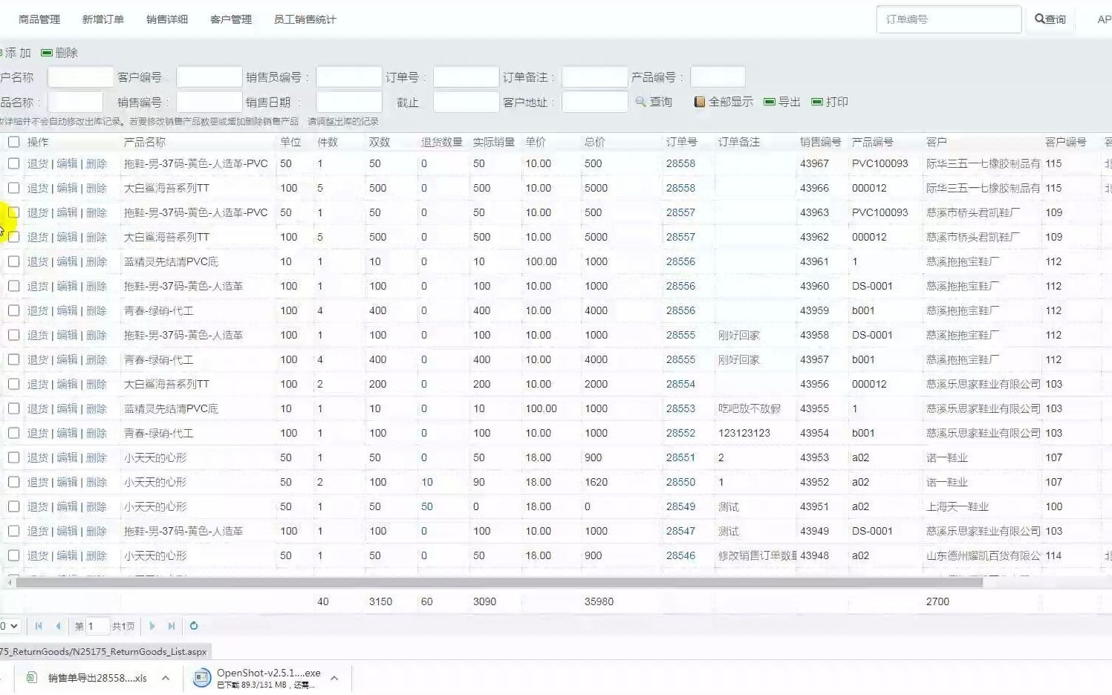Click the 客户地址 filter field

pyautogui.click(x=595, y=102)
